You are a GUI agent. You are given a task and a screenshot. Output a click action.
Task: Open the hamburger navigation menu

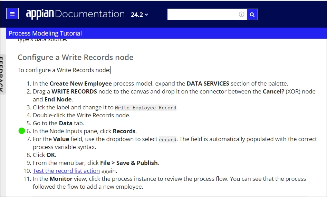pos(12,14)
